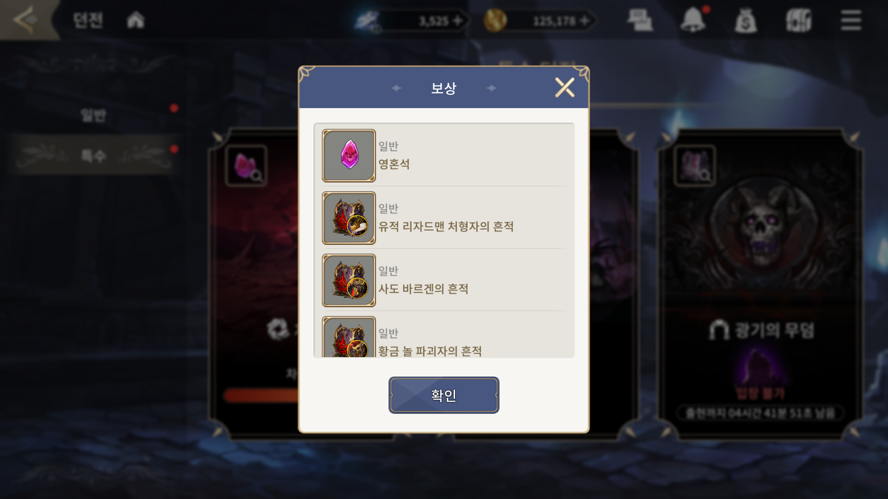This screenshot has width=888, height=499.
Task: Switch to the 일반 dungeon tab
Action: (93, 115)
